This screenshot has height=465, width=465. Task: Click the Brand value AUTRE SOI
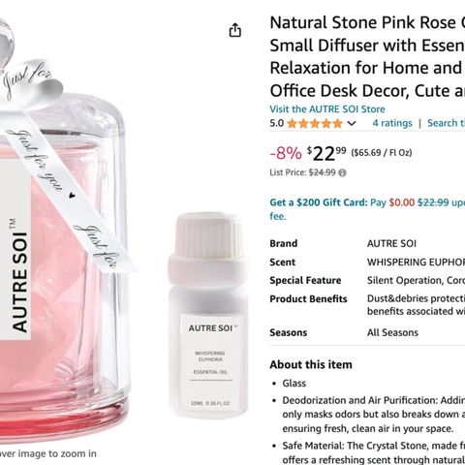(391, 243)
